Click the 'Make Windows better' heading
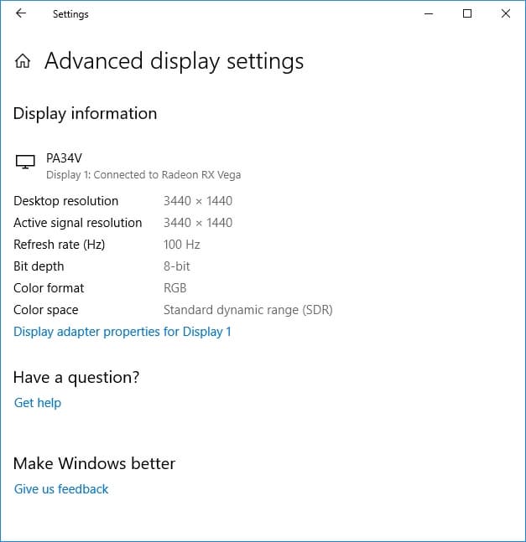This screenshot has height=542, width=526. point(94,463)
